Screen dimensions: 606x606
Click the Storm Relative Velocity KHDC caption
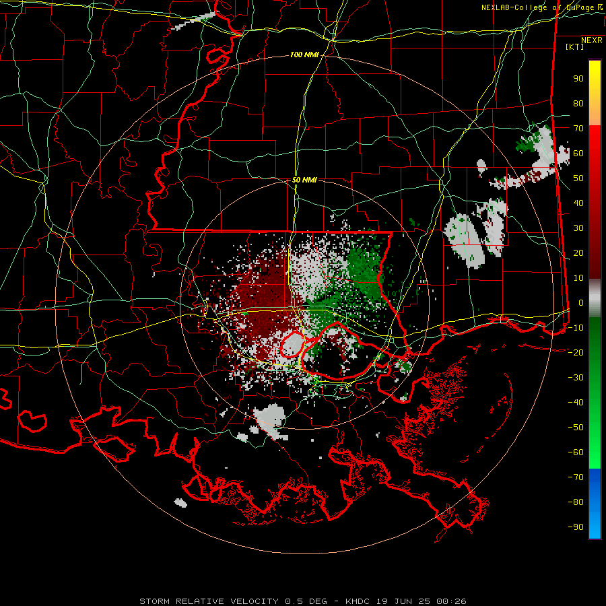click(x=303, y=601)
